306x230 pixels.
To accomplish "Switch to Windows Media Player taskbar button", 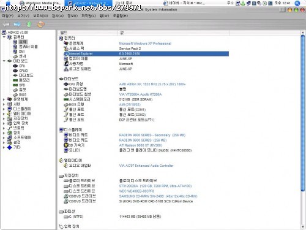I will [41, 3].
